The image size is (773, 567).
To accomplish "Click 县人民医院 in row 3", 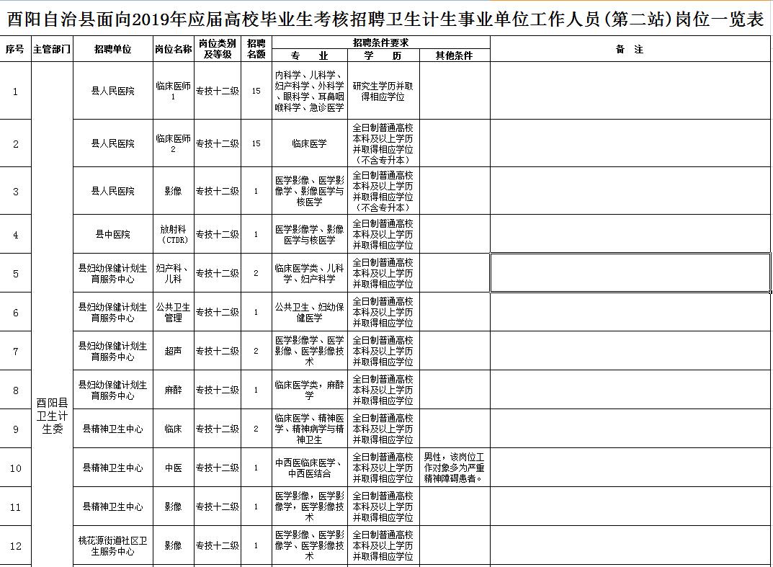I will coord(113,191).
